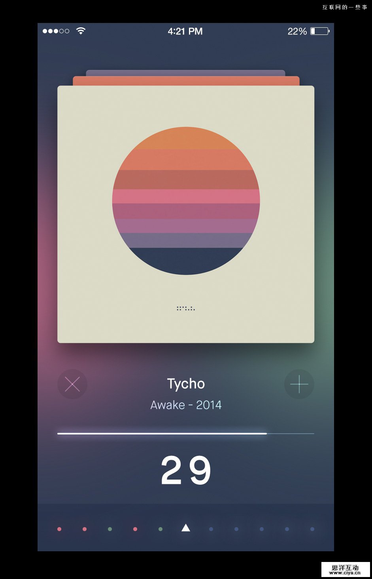Tap the pink X dismiss button
The height and width of the screenshot is (579, 372).
tap(72, 384)
